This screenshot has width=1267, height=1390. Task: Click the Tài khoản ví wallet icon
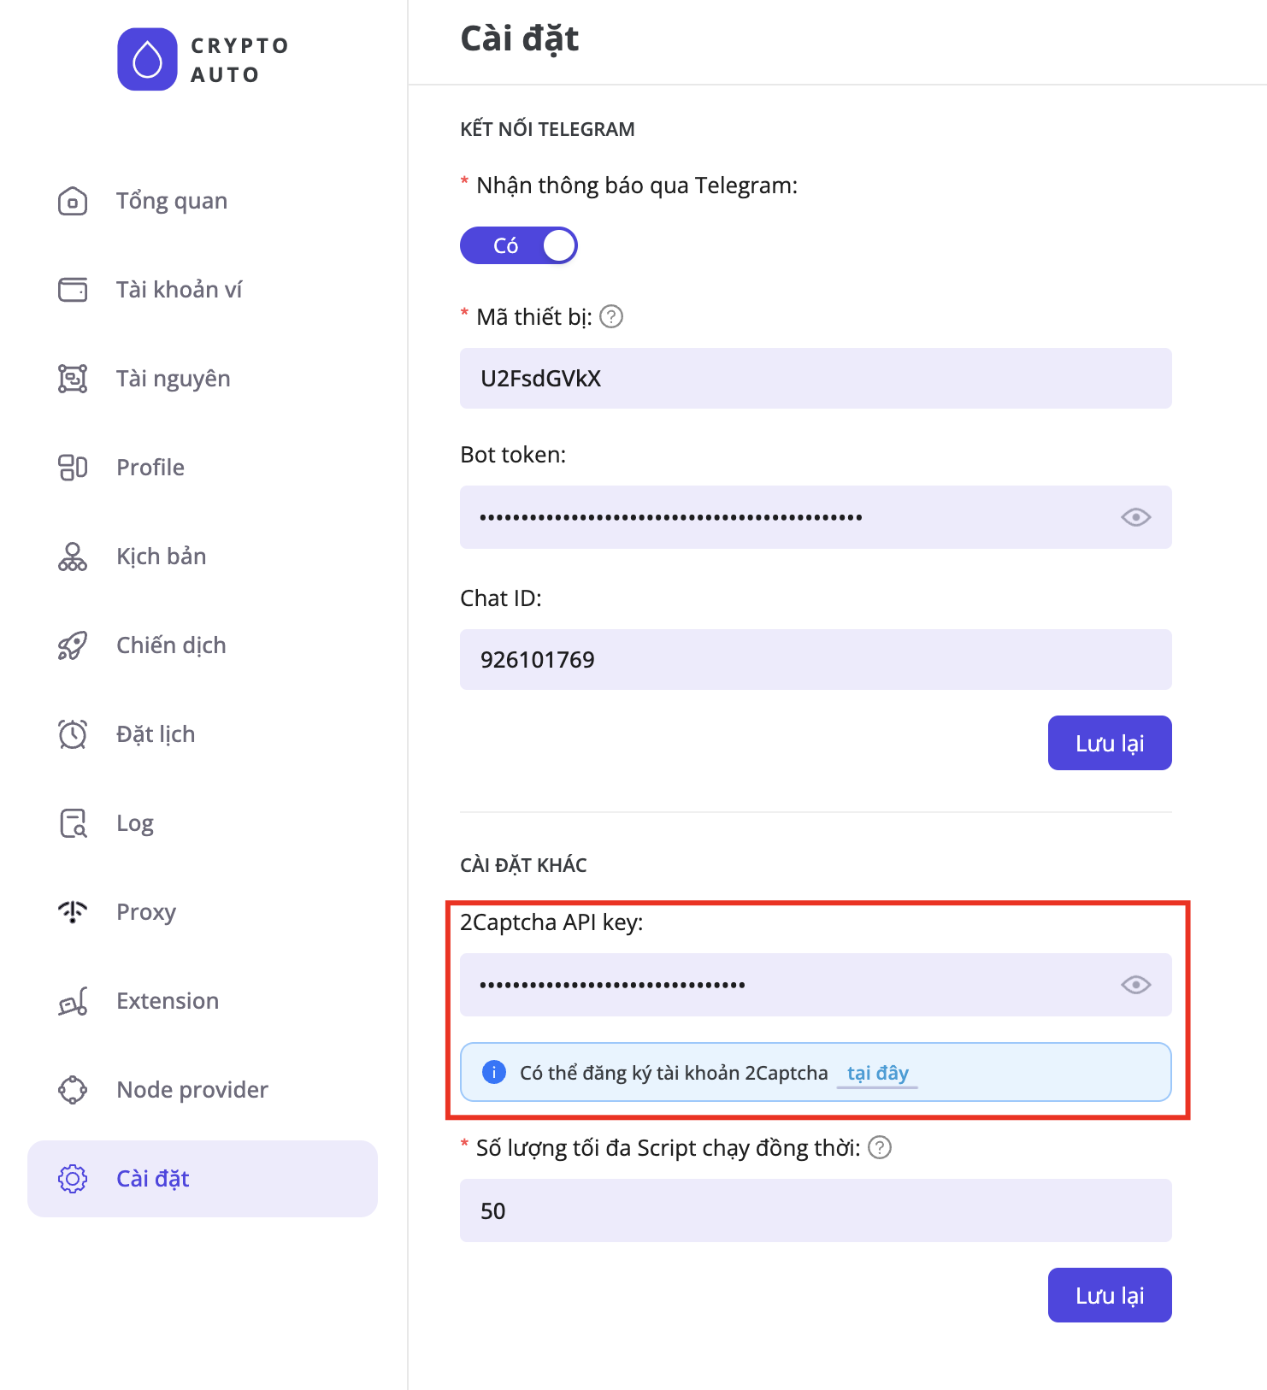coord(73,290)
